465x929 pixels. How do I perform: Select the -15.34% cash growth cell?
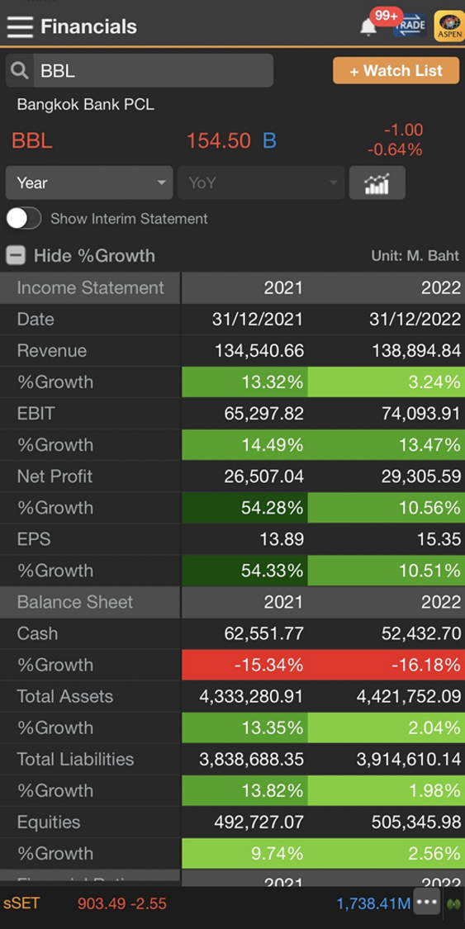[244, 665]
